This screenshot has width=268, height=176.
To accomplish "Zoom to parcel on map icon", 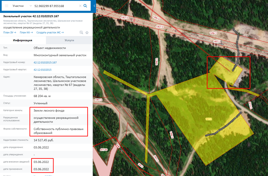I will coord(81,33).
